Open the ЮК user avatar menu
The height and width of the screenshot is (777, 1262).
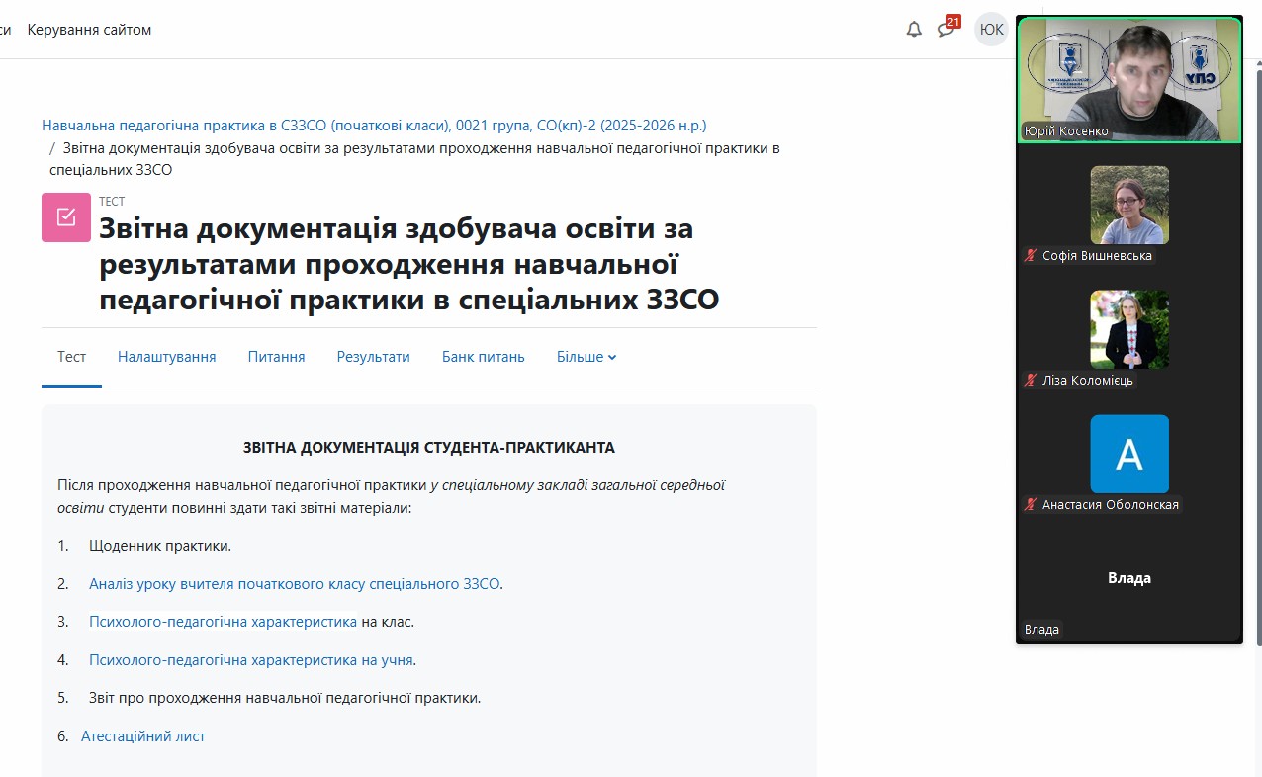[x=991, y=30]
